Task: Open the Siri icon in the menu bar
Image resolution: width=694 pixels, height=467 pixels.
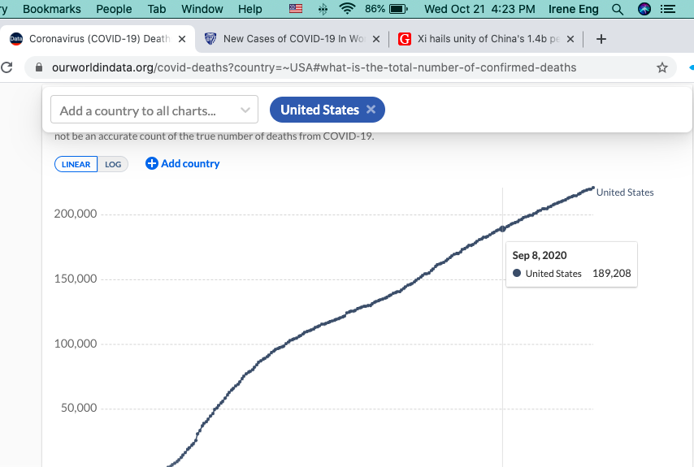Action: (644, 9)
